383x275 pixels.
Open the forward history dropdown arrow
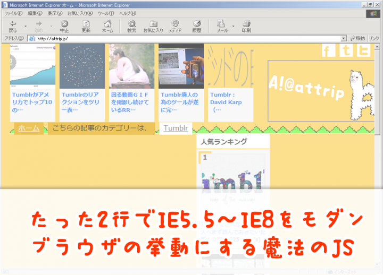[51, 26]
